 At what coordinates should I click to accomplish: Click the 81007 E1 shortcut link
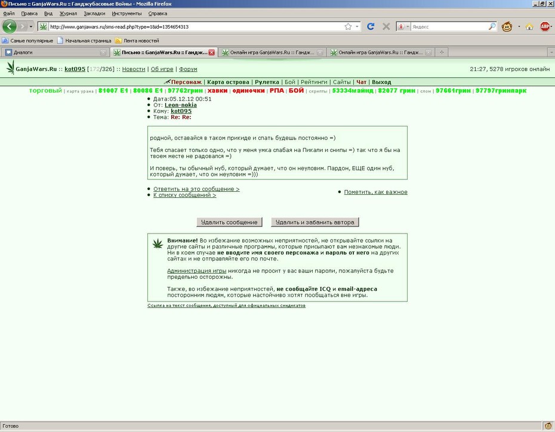[x=113, y=91]
